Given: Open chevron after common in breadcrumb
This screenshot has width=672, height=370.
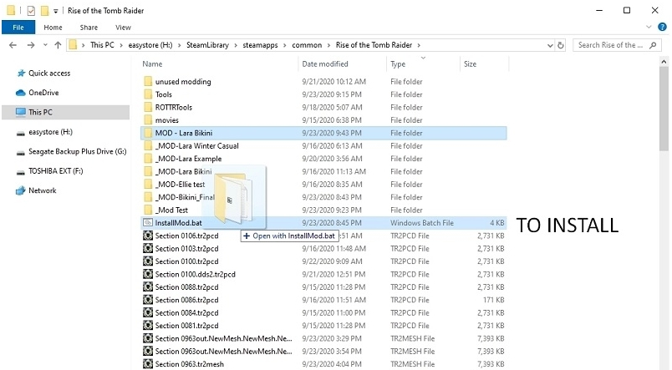Looking at the screenshot, I should click(x=328, y=45).
